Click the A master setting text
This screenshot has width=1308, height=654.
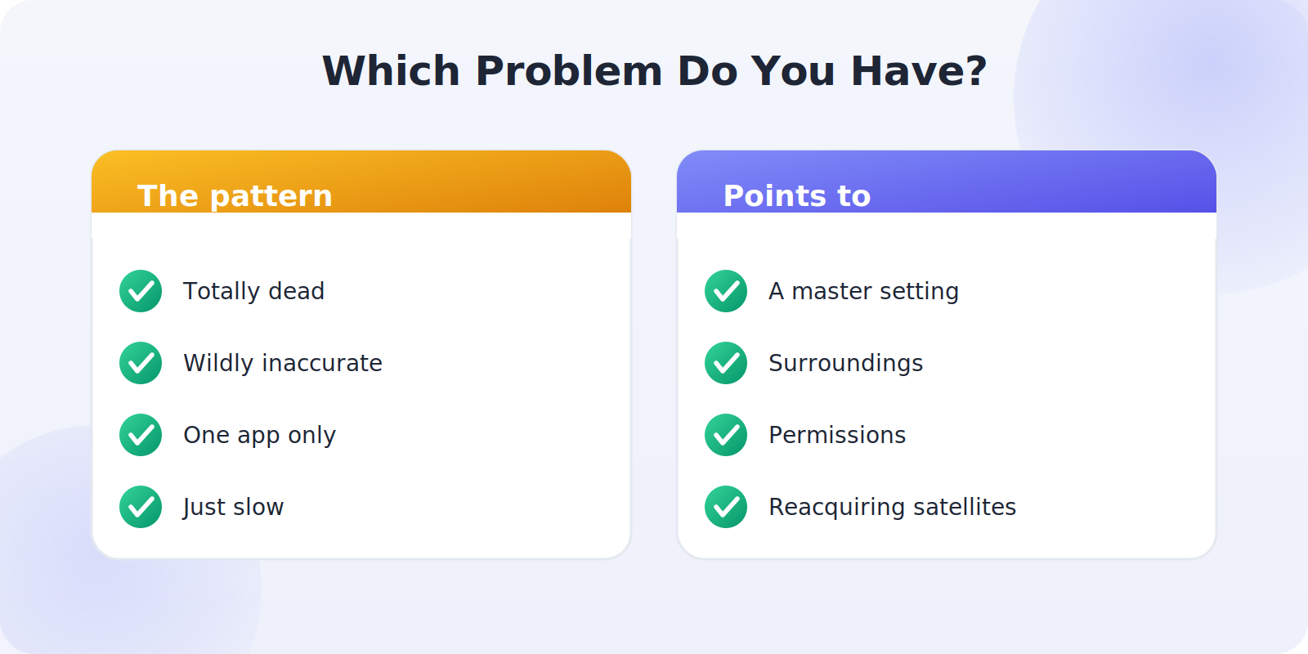tap(863, 291)
